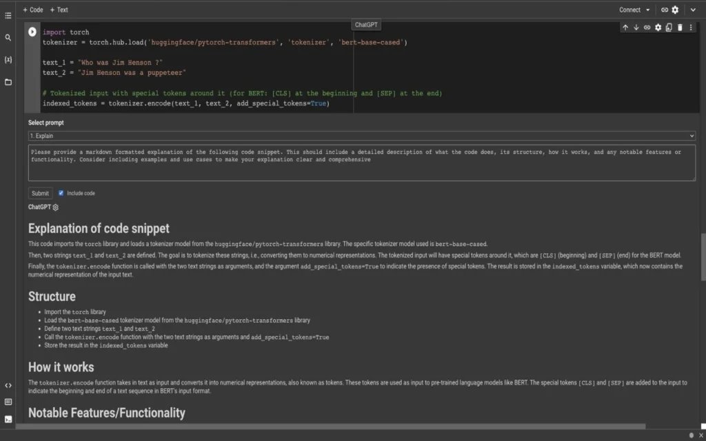This screenshot has width=706, height=441.
Task: Move cell down with the down arrow
Action: pyautogui.click(x=636, y=28)
